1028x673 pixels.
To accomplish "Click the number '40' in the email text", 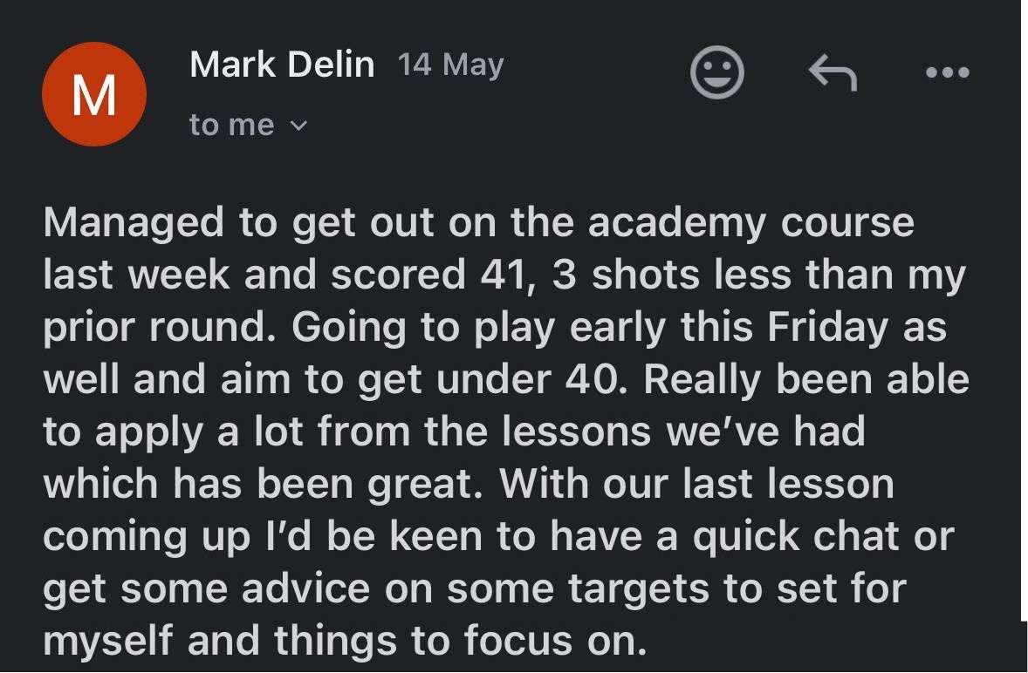I will 594,379.
